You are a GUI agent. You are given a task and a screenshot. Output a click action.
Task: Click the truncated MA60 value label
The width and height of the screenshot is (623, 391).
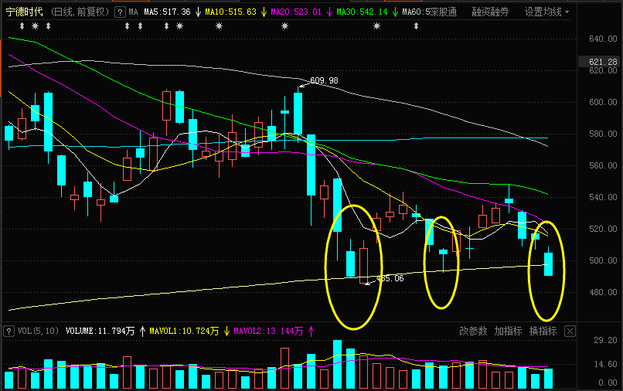click(416, 12)
